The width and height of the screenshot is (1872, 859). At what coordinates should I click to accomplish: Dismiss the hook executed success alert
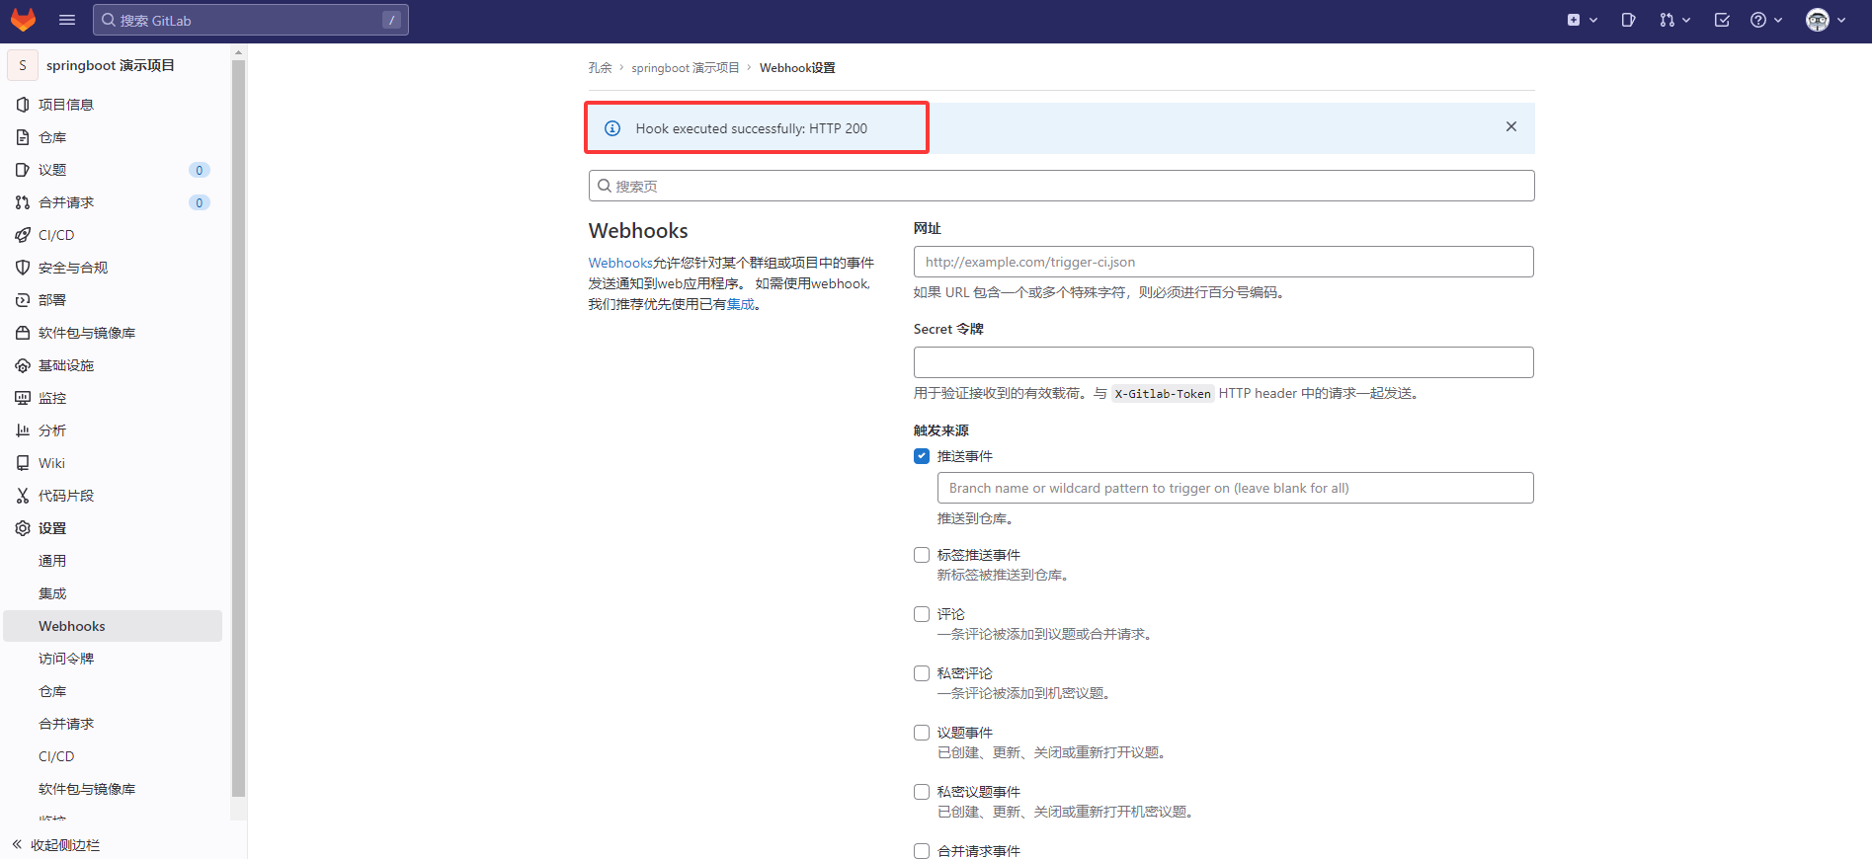(1510, 126)
